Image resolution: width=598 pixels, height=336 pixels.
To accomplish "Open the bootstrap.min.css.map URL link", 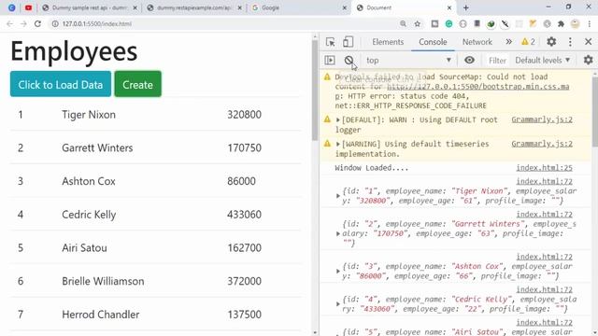I will [x=477, y=87].
